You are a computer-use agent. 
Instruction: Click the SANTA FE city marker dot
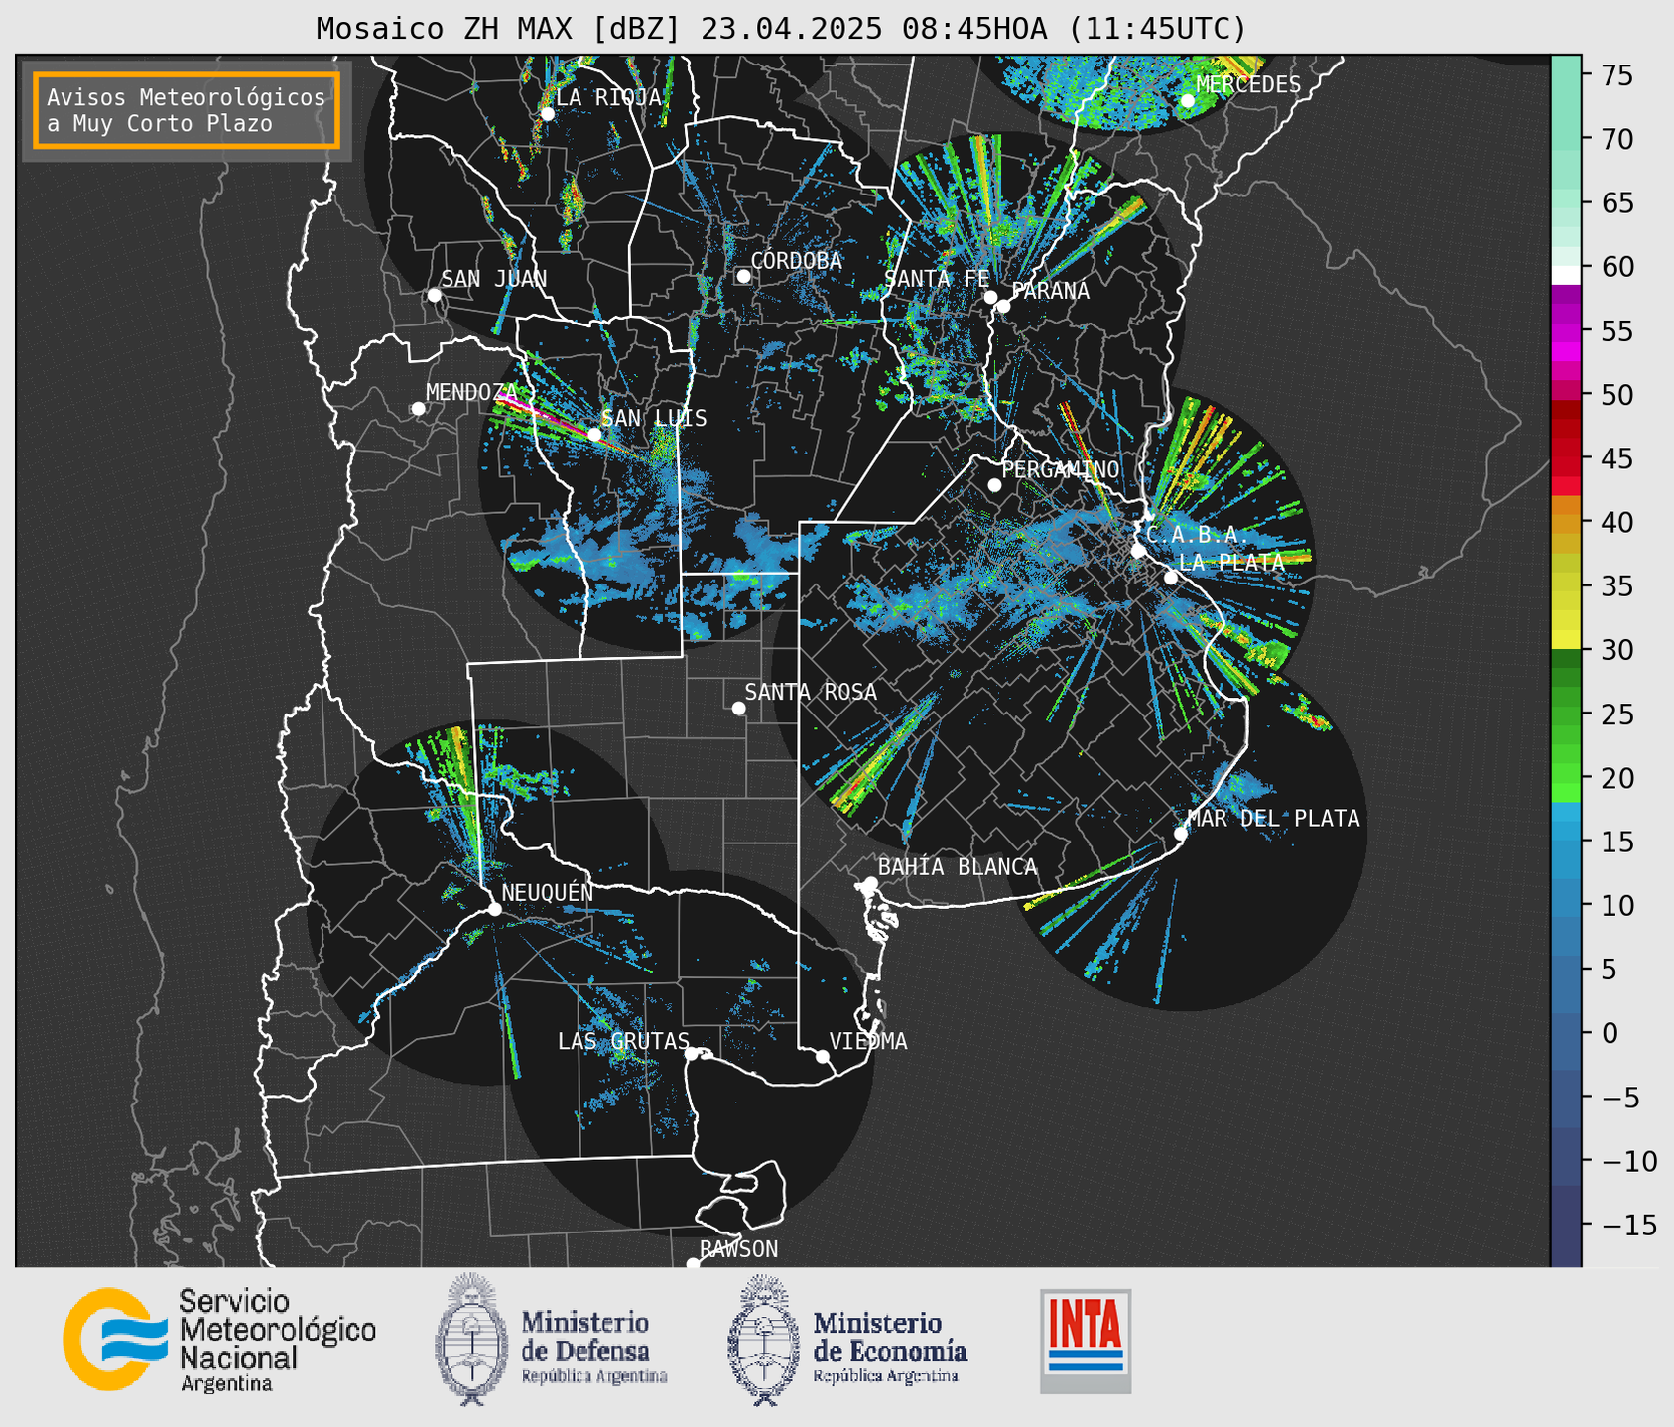pos(990,297)
